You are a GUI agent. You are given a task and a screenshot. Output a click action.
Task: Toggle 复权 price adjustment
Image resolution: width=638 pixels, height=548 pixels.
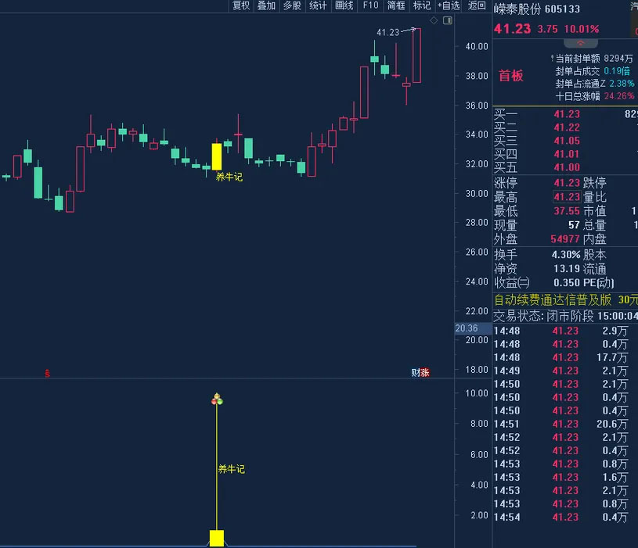point(241,5)
